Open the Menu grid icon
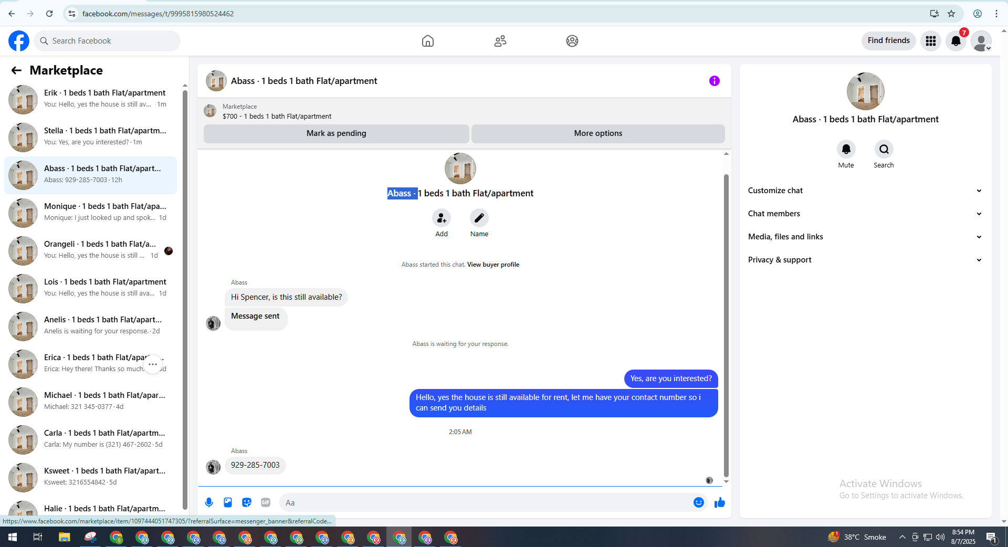 pos(931,41)
